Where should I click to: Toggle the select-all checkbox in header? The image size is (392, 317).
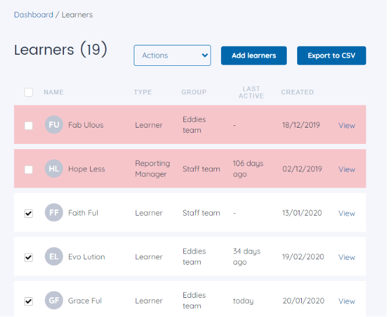(28, 92)
